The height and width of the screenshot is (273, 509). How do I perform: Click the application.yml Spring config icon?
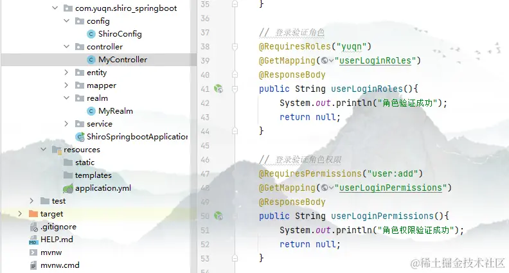click(68, 188)
